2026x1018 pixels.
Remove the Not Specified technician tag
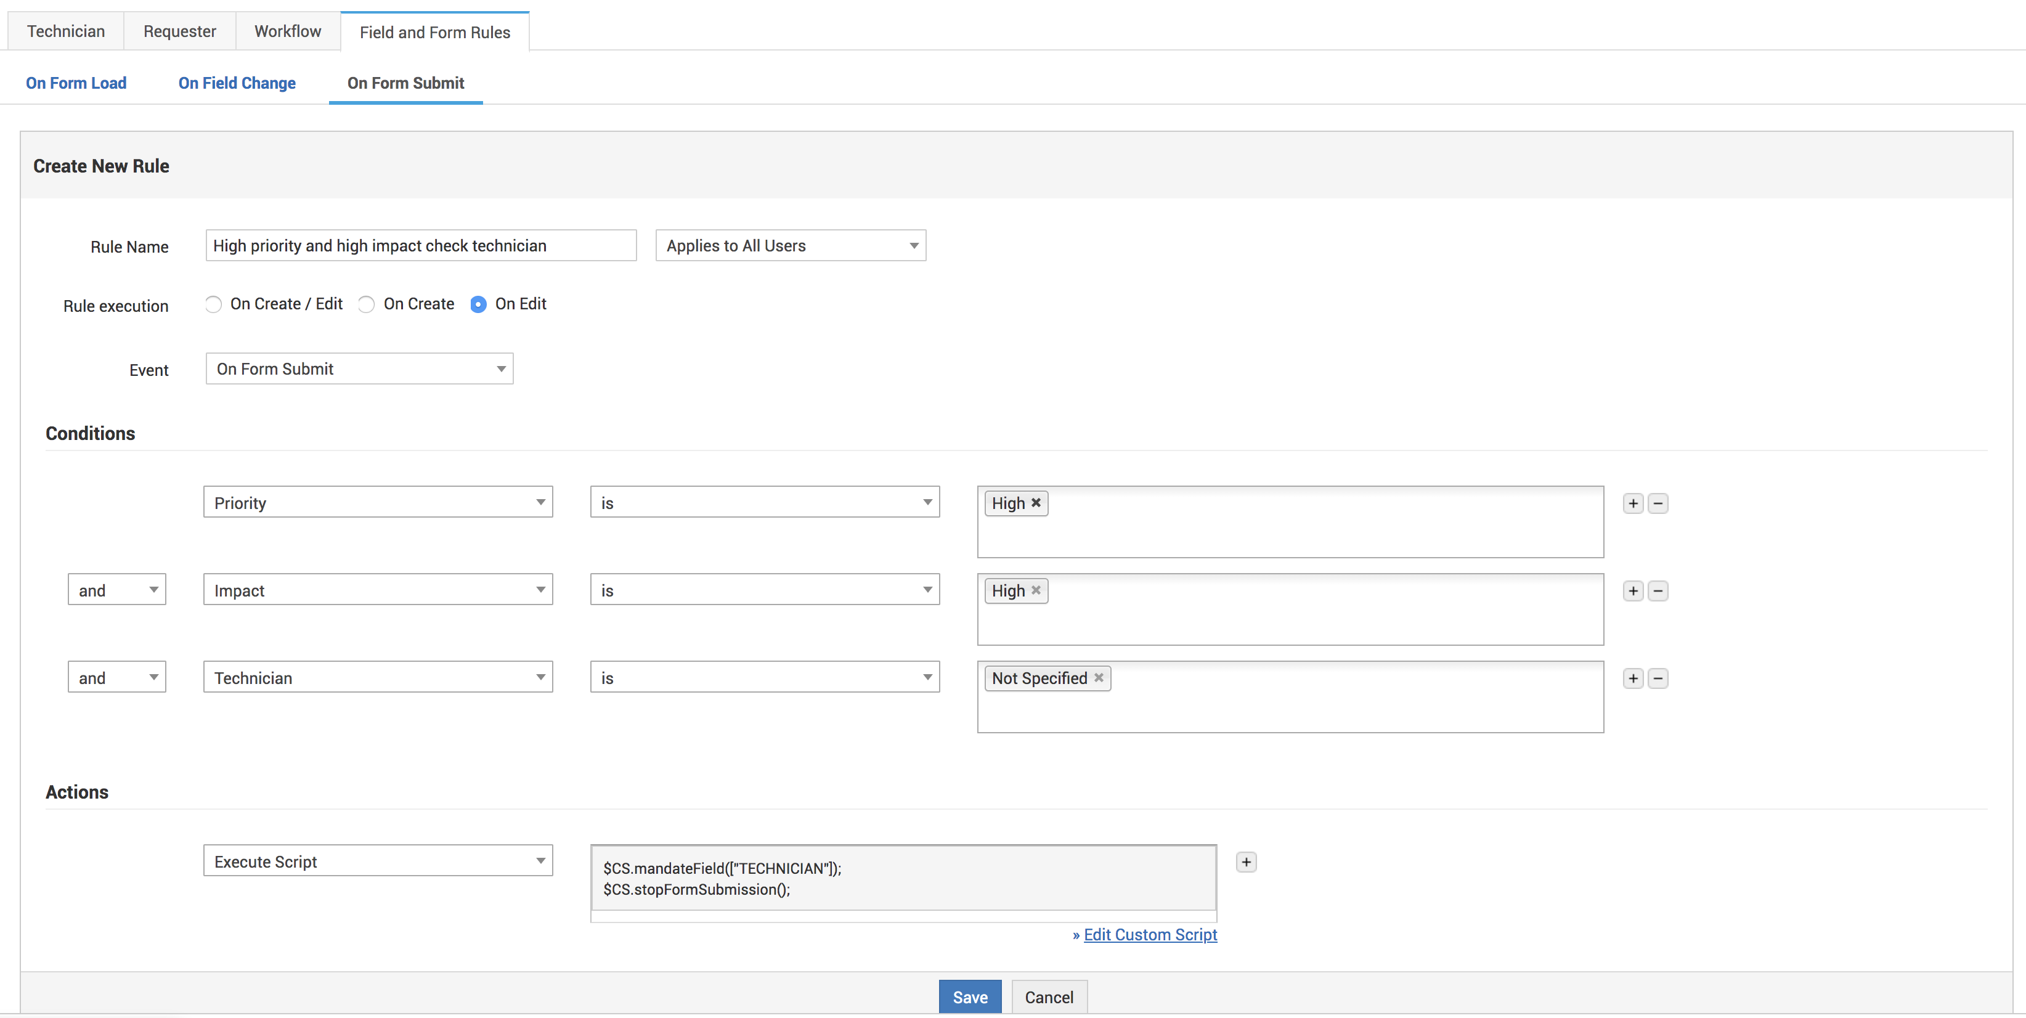click(1099, 677)
